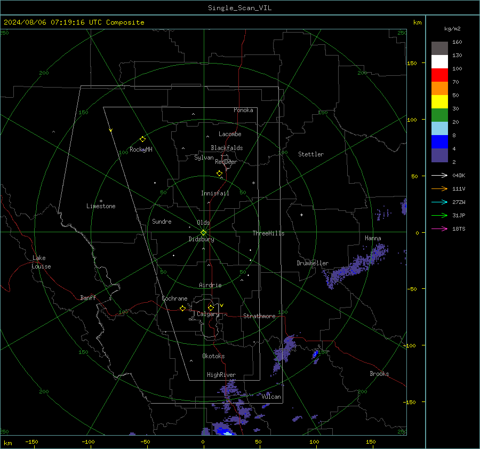Click the Didsbury town label
Screen dimensions: 480x449
click(x=201, y=239)
